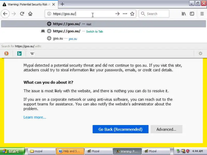The width and height of the screenshot is (207, 155).
Task: Click the magnifier icon in Search box
Action: tap(143, 14)
